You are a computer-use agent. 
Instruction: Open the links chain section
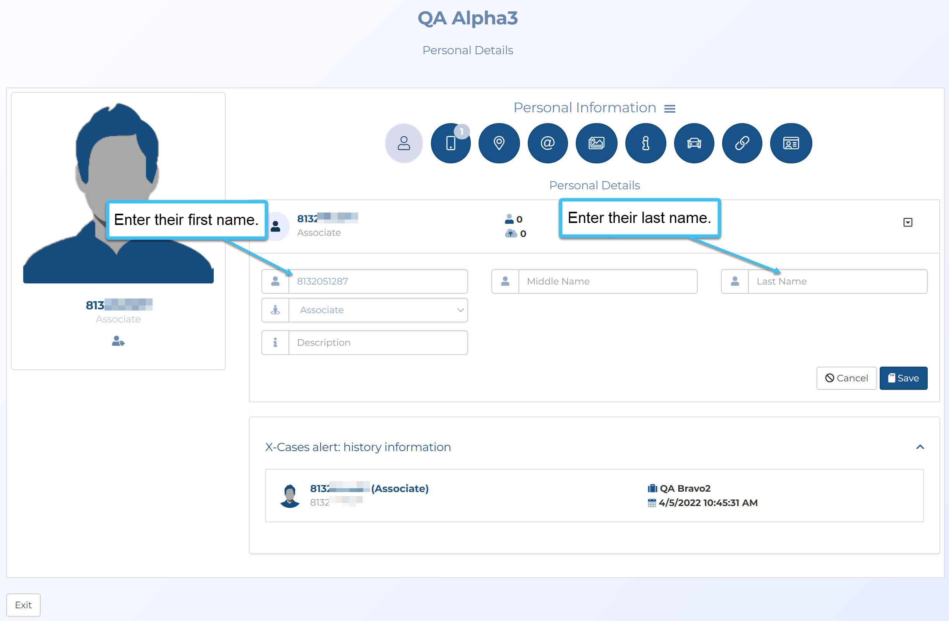click(x=741, y=143)
